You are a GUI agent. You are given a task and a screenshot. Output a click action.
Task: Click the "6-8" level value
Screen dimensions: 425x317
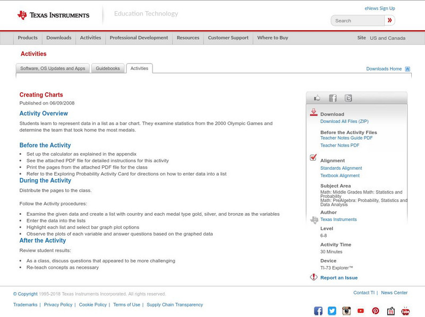pos(324,235)
